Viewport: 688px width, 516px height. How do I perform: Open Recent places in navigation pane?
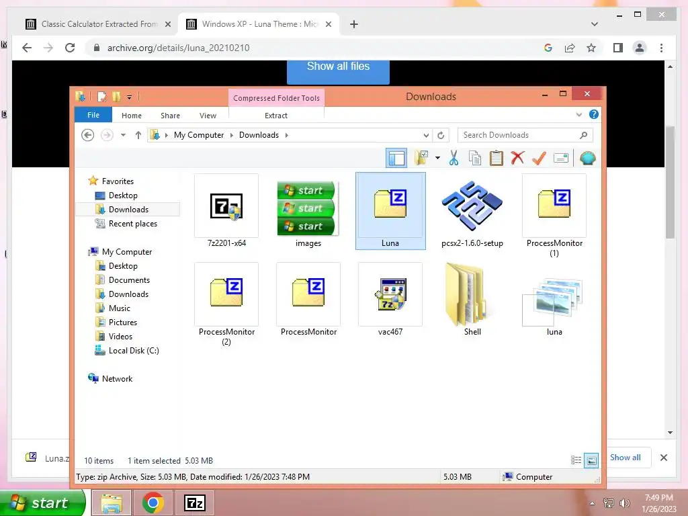coord(133,223)
